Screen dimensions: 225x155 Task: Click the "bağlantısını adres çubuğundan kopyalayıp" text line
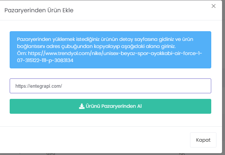pos(67,46)
